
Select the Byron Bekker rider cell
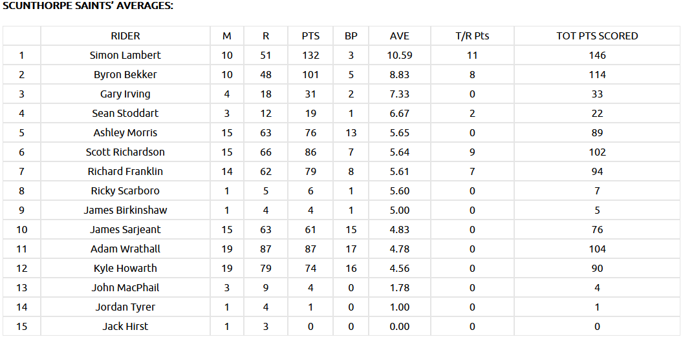(125, 75)
